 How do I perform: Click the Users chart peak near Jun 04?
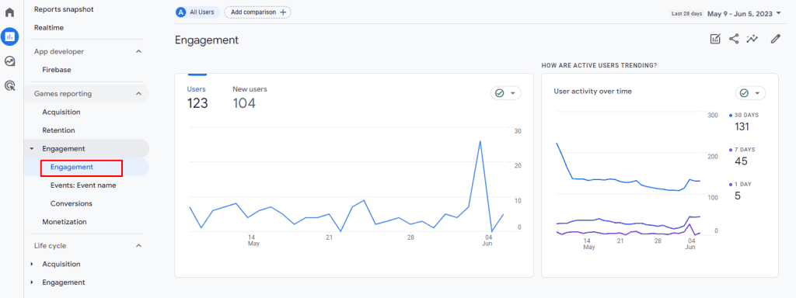pos(480,141)
